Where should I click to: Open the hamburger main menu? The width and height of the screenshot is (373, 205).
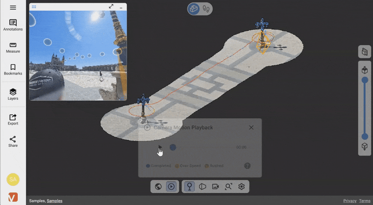(13, 7)
